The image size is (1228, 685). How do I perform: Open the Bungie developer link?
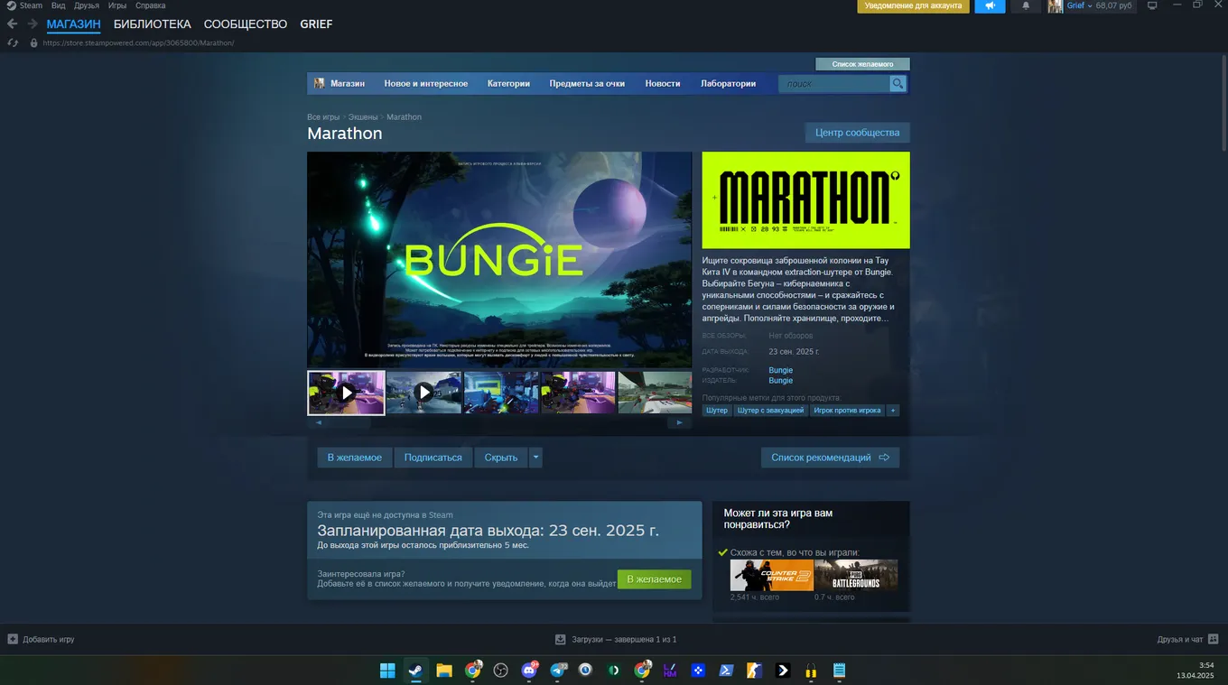point(780,370)
